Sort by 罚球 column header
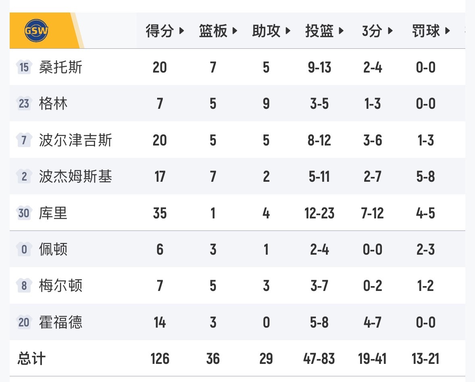The width and height of the screenshot is (475, 382). pyautogui.click(x=430, y=31)
